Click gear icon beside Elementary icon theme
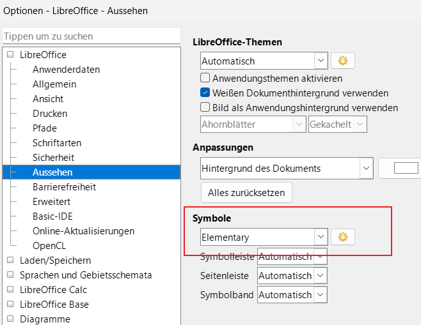 click(343, 237)
